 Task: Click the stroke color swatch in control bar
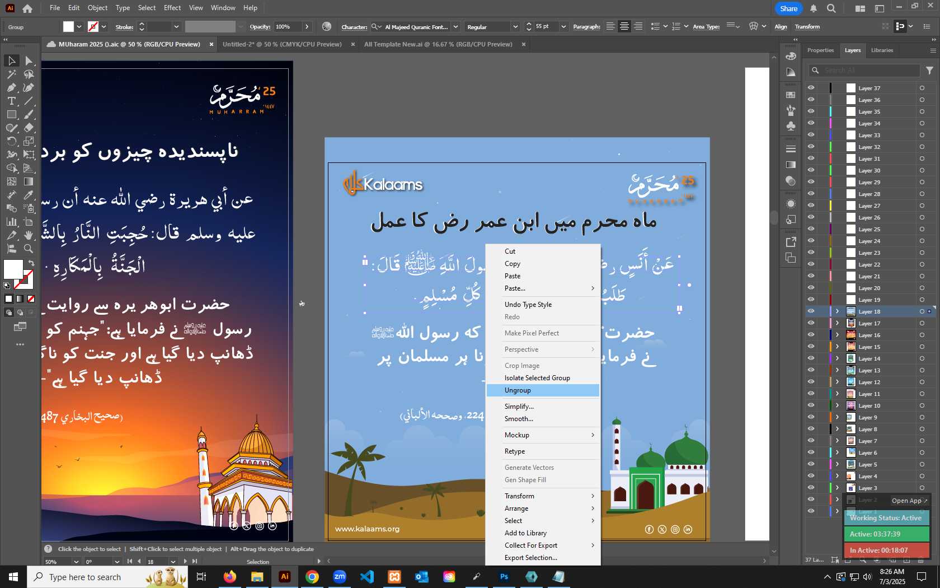(93, 27)
